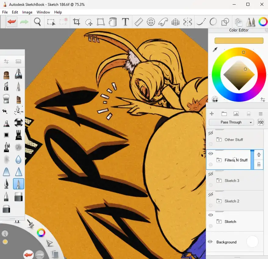
Task: Open the Window menu
Action: point(43,12)
